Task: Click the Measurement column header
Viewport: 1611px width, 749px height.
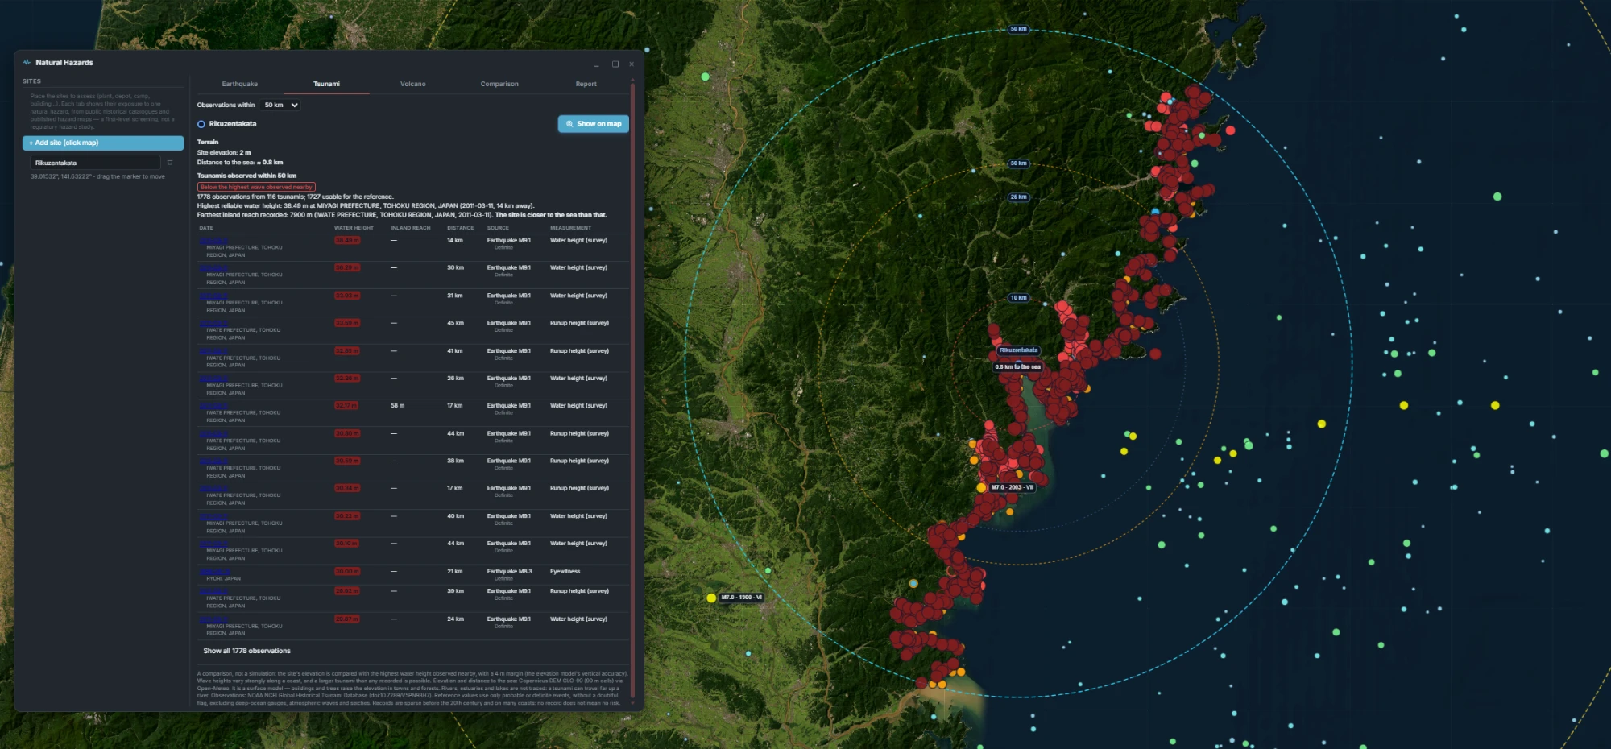Action: (570, 228)
